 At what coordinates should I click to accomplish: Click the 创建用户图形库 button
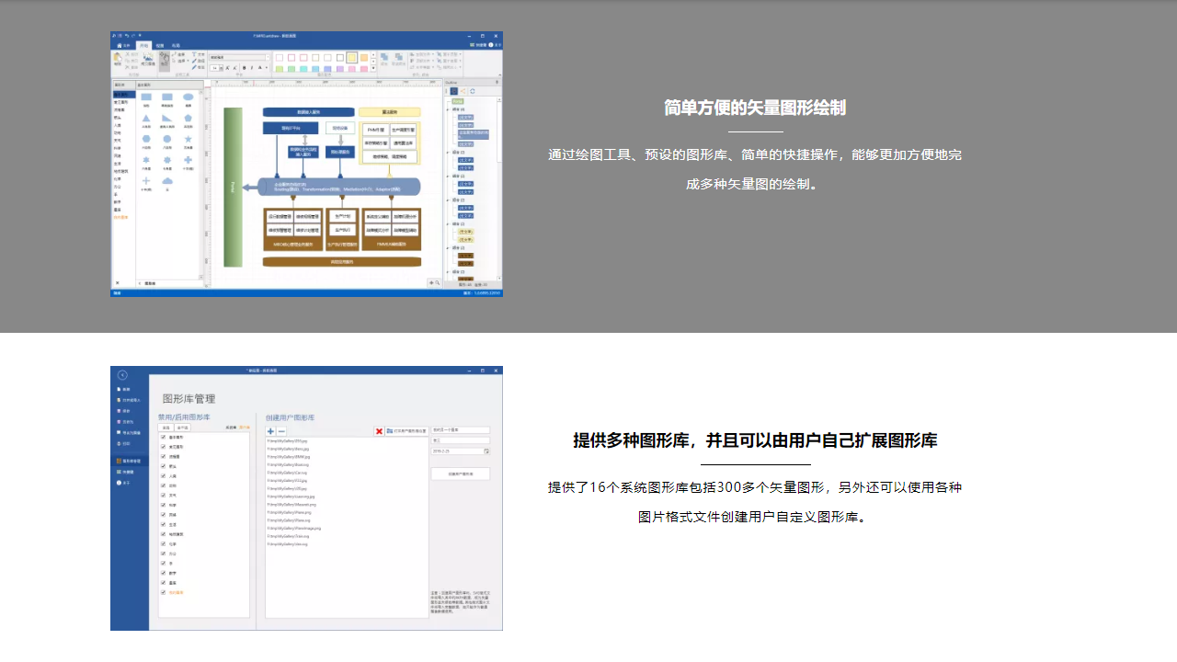(461, 474)
